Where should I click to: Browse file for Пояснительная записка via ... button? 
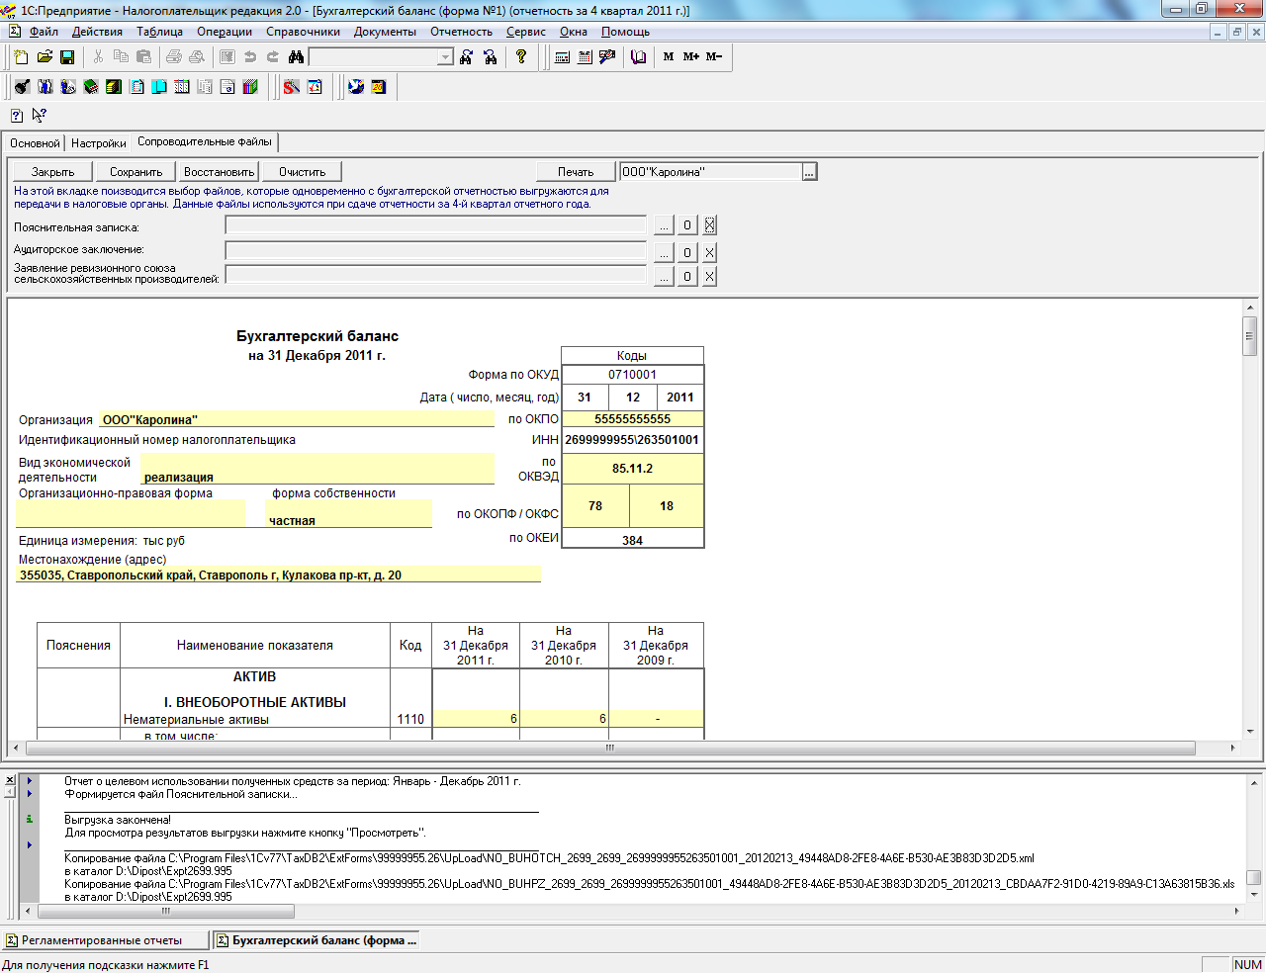coord(664,225)
